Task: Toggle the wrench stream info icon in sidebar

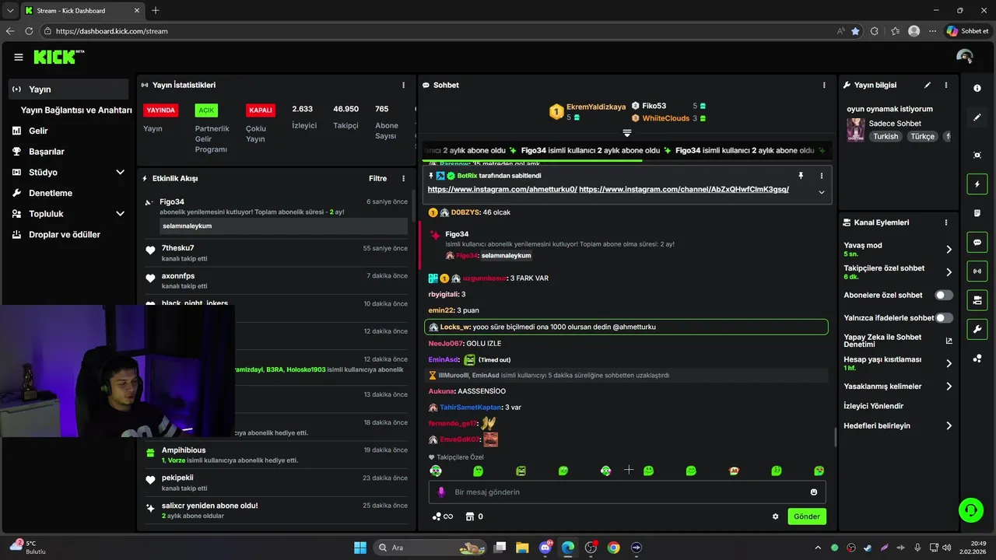Action: click(x=977, y=330)
